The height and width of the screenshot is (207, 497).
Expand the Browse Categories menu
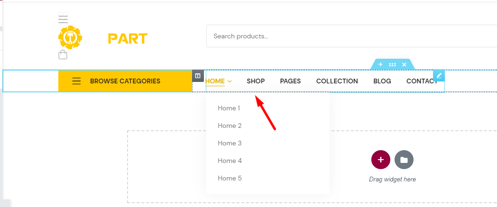point(125,81)
